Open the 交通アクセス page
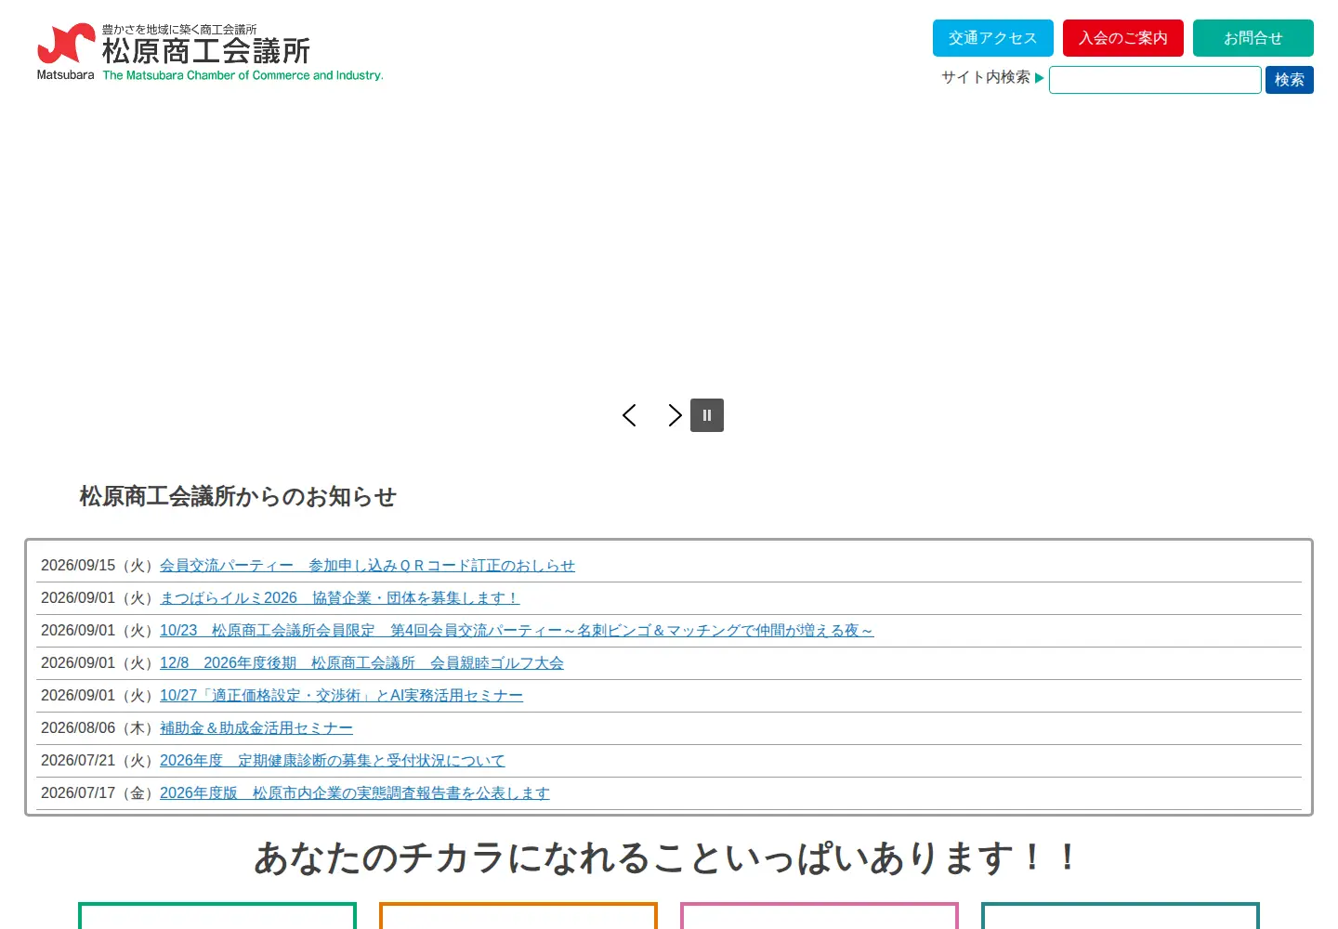This screenshot has width=1338, height=929. (993, 38)
